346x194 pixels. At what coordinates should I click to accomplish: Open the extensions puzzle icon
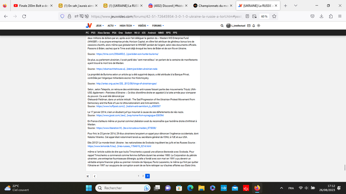pos(331,16)
